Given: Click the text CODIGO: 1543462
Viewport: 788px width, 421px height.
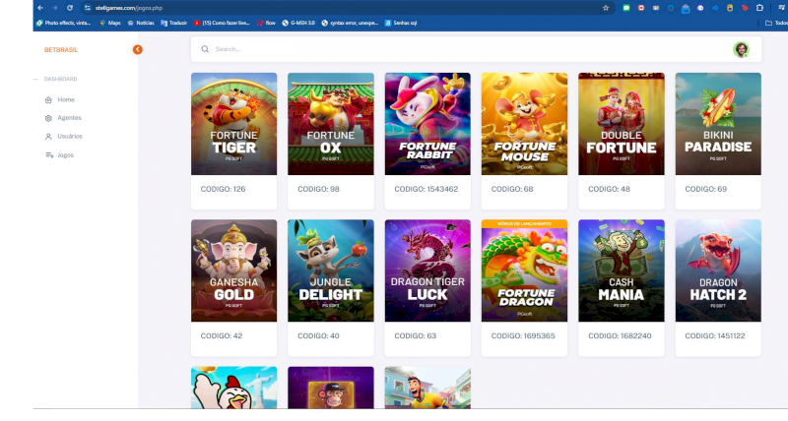Looking at the screenshot, I should [427, 189].
